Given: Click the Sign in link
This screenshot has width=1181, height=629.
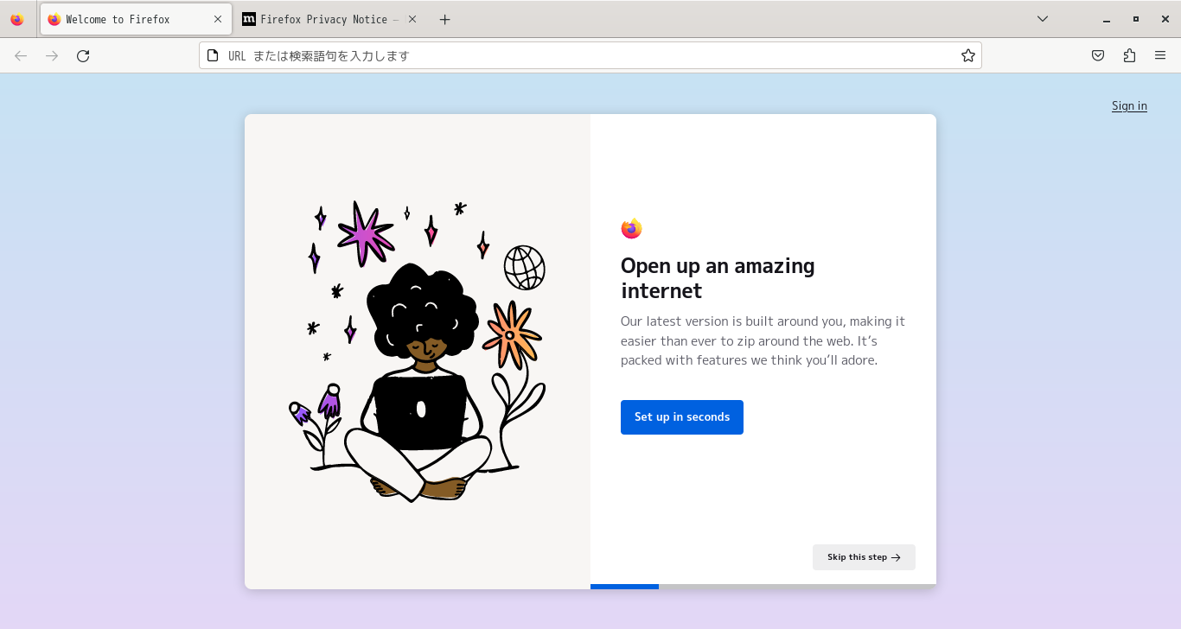Looking at the screenshot, I should pyautogui.click(x=1129, y=105).
